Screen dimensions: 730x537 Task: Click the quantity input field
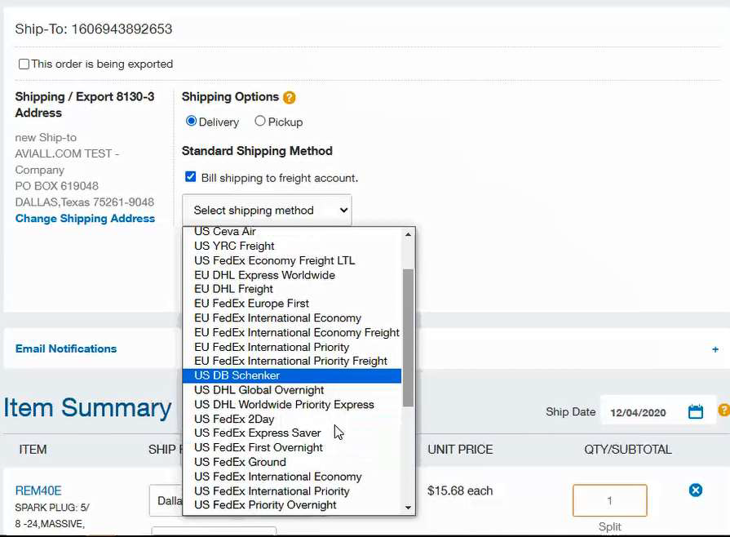pos(609,500)
